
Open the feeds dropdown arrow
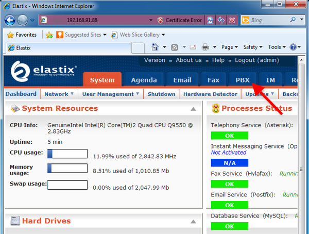(x=184, y=47)
